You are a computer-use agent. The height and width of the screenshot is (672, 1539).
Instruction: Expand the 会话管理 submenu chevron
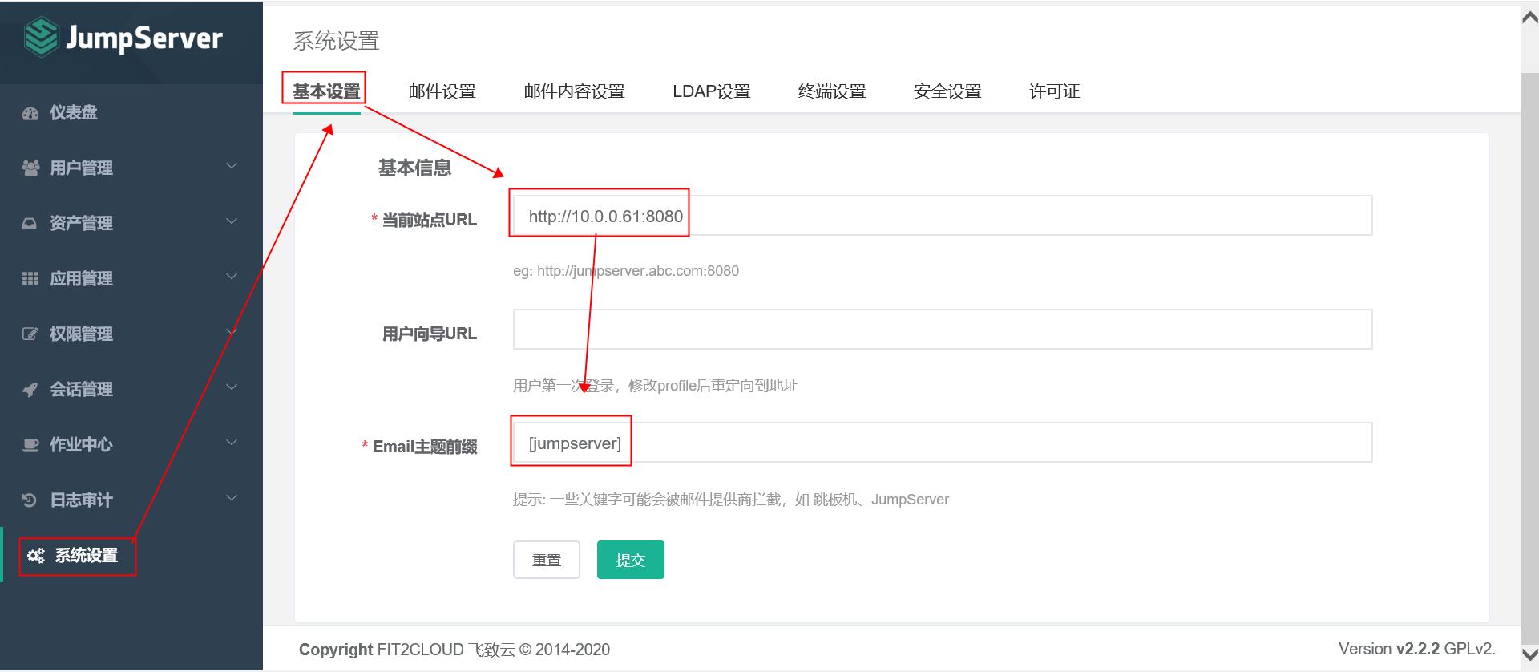(x=232, y=387)
